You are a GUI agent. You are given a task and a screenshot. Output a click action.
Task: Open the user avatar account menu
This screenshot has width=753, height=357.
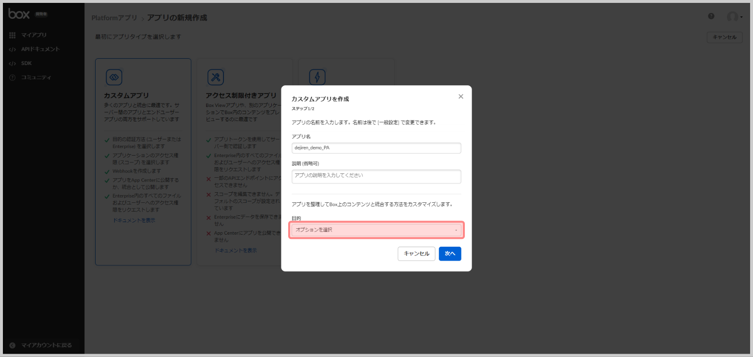tap(735, 17)
